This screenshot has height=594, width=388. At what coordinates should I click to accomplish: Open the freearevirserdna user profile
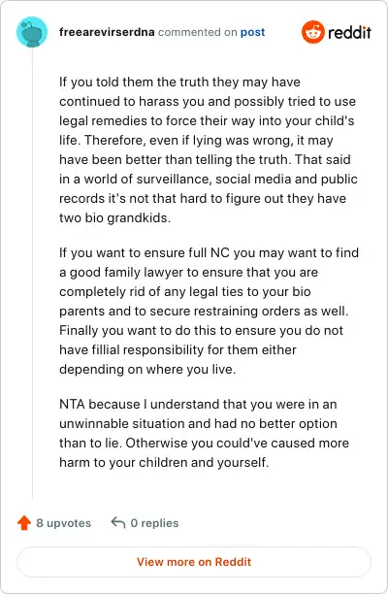(x=107, y=32)
